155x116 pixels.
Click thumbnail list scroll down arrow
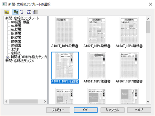point(148,101)
